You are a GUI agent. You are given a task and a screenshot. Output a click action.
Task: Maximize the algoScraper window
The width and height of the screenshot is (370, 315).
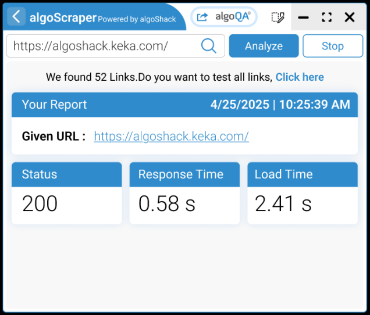326,17
